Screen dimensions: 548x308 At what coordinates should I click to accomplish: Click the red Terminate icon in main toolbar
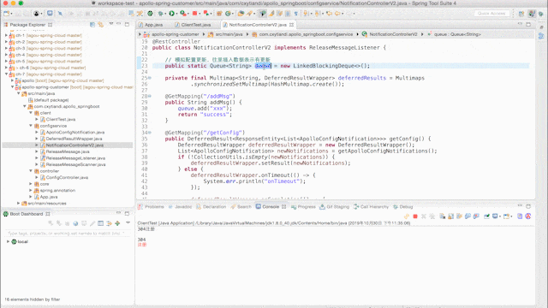tap(194, 14)
